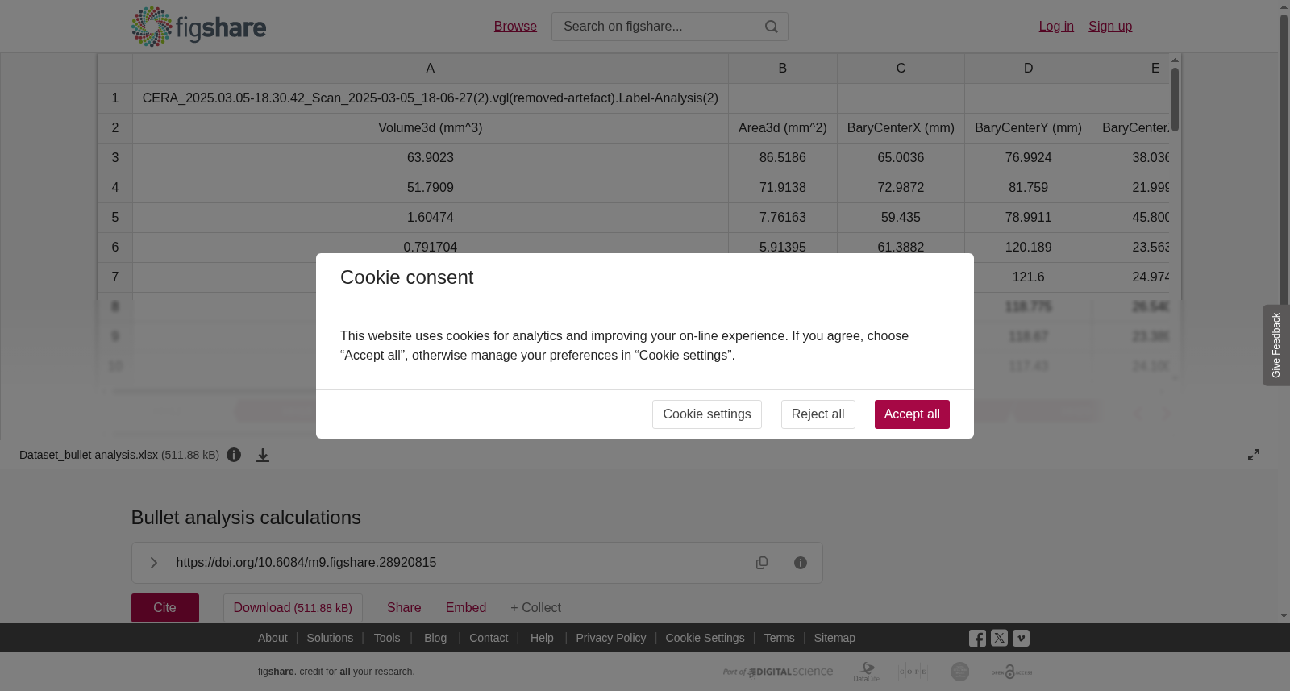The image size is (1290, 691).
Task: Download file using the arrow icon
Action: (263, 456)
